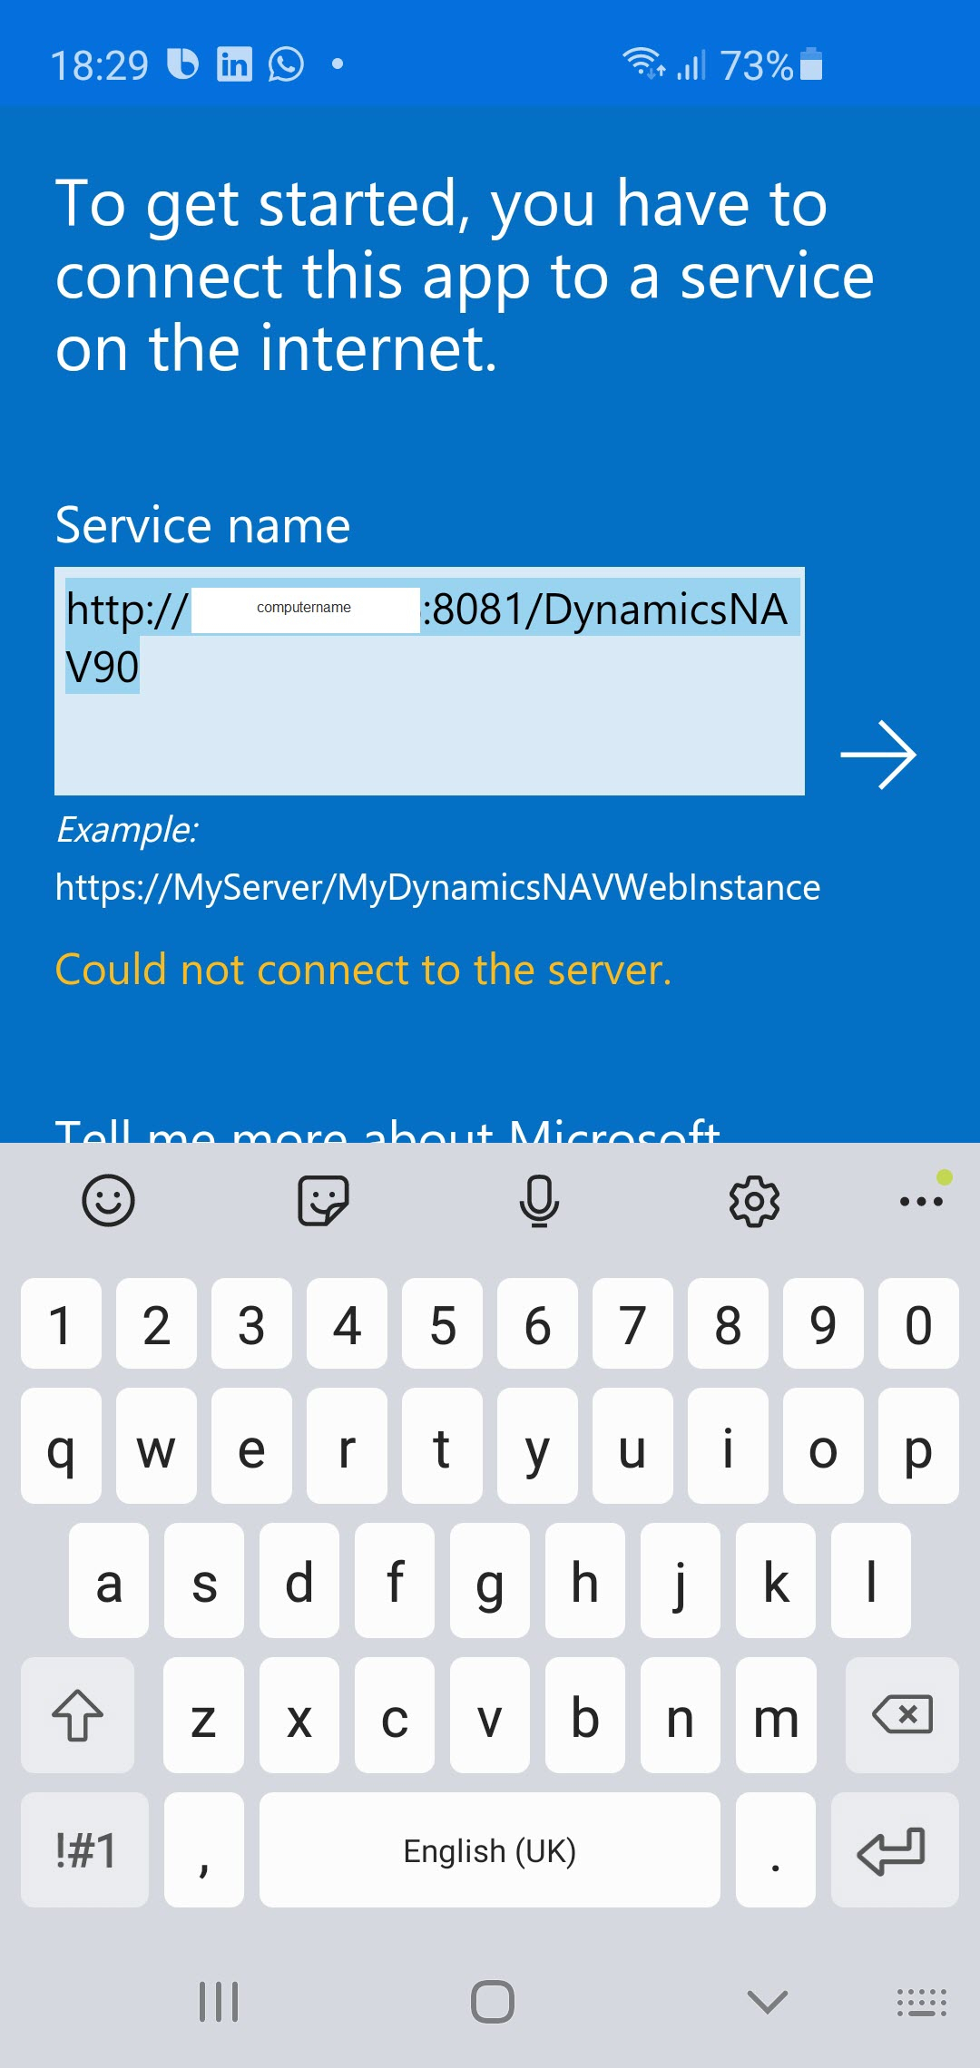Tap the Bing notification icon in status bar
This screenshot has width=980, height=2068.
182,63
